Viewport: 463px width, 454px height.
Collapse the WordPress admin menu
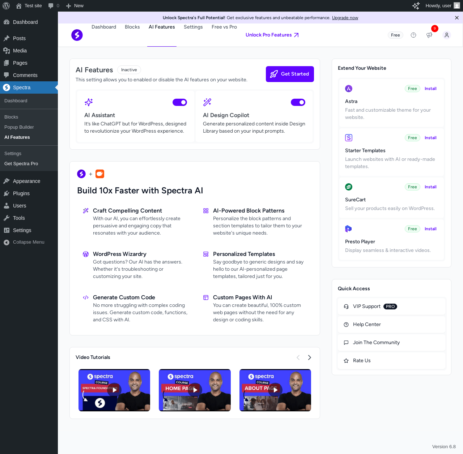[29, 242]
